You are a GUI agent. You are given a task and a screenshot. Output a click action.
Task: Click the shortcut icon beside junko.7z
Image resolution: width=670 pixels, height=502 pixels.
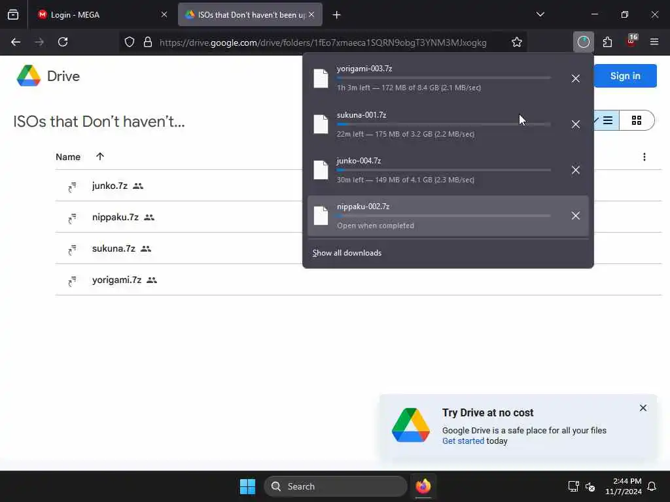pos(72,186)
